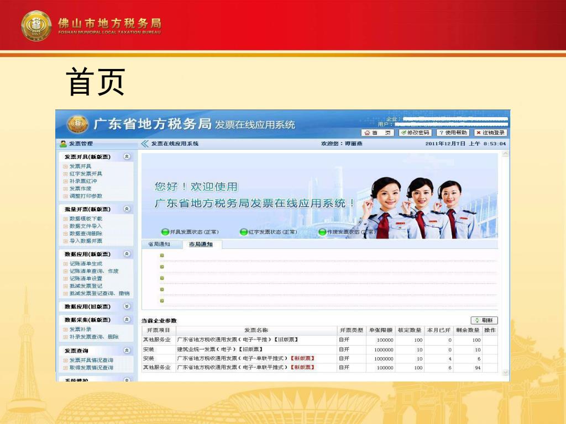Click the 发票管理 user icon

pyautogui.click(x=63, y=144)
